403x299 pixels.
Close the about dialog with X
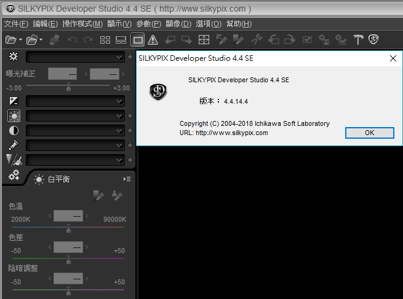pos(393,58)
